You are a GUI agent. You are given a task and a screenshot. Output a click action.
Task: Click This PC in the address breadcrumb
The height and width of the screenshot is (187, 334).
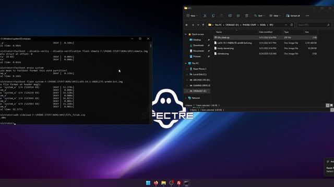pyautogui.click(x=218, y=25)
